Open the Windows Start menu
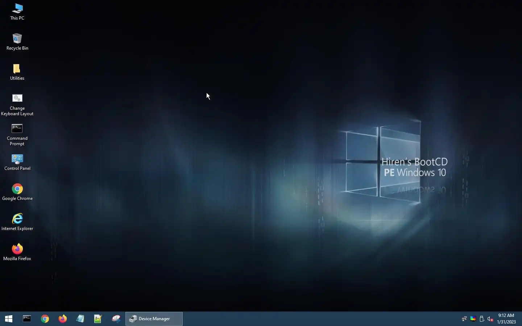 click(9, 319)
